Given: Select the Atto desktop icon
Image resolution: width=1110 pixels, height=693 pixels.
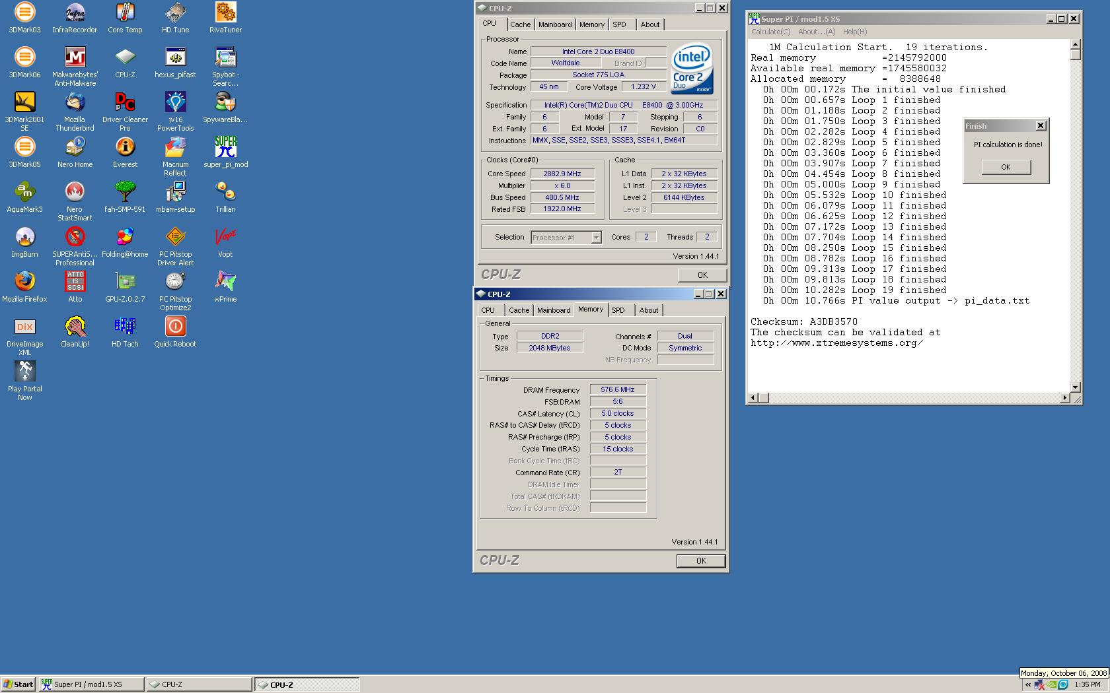Looking at the screenshot, I should pos(75,287).
